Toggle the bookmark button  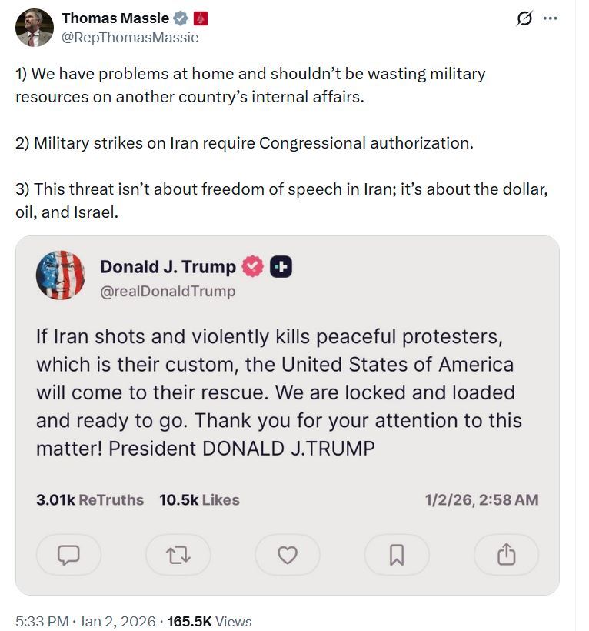tap(397, 555)
